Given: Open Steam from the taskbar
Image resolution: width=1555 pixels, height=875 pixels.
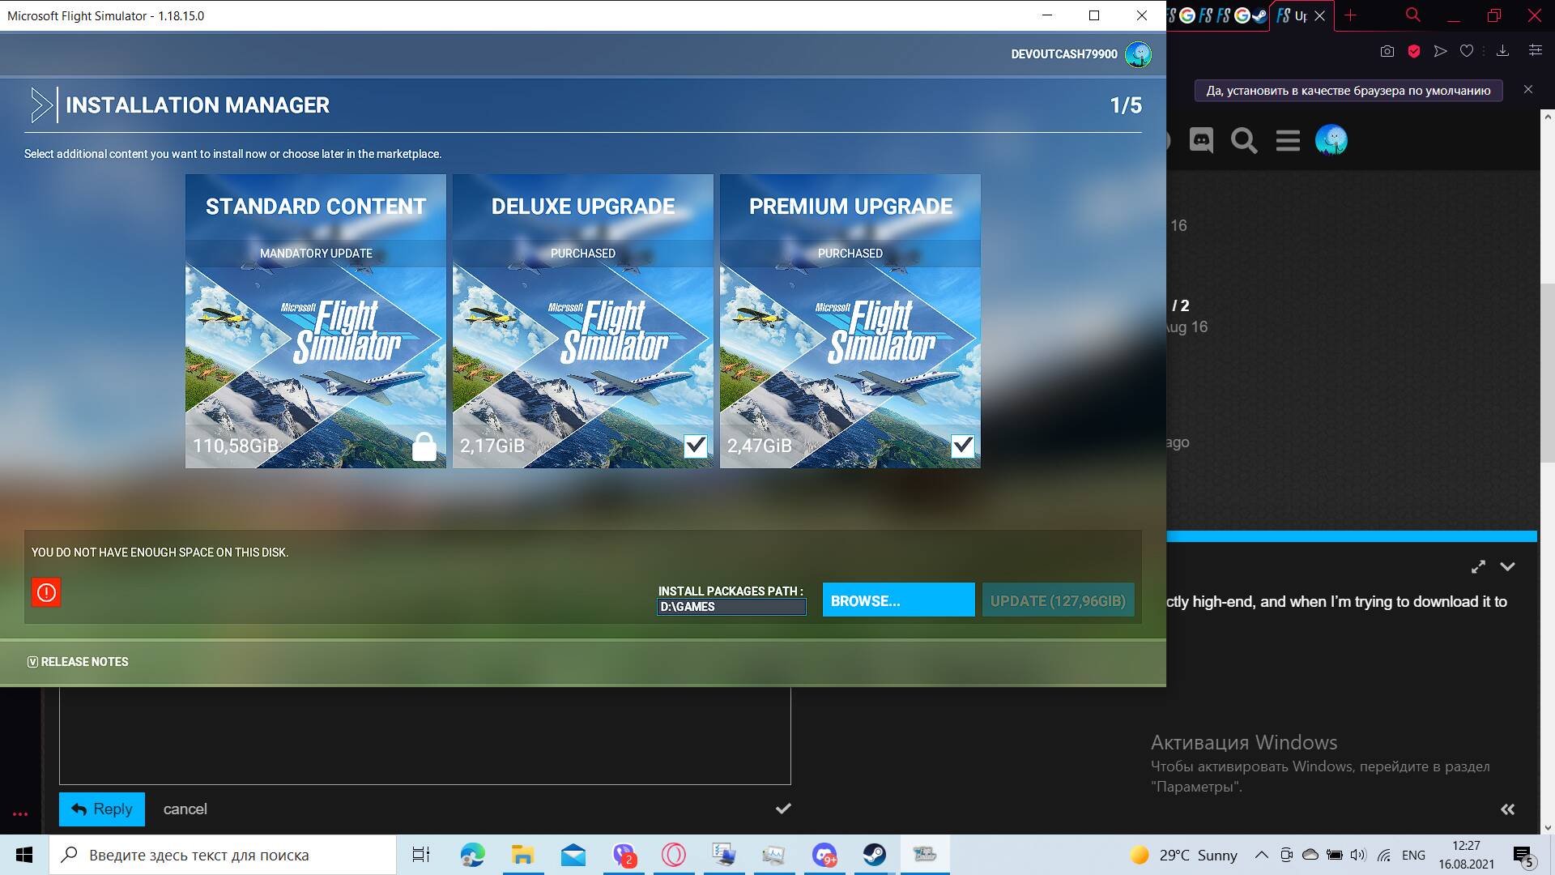Looking at the screenshot, I should [875, 855].
